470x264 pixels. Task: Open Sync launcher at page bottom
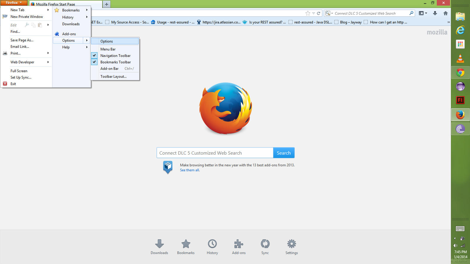265,247
